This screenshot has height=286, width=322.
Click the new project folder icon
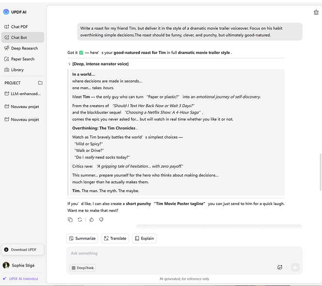40,83
